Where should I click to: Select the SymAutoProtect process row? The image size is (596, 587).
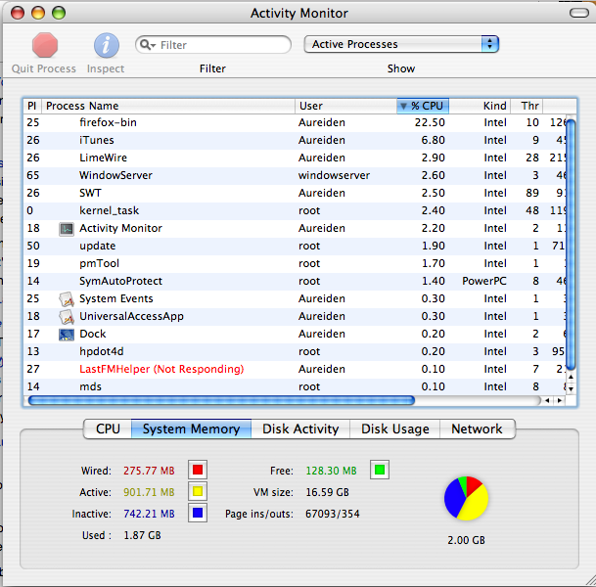point(295,281)
